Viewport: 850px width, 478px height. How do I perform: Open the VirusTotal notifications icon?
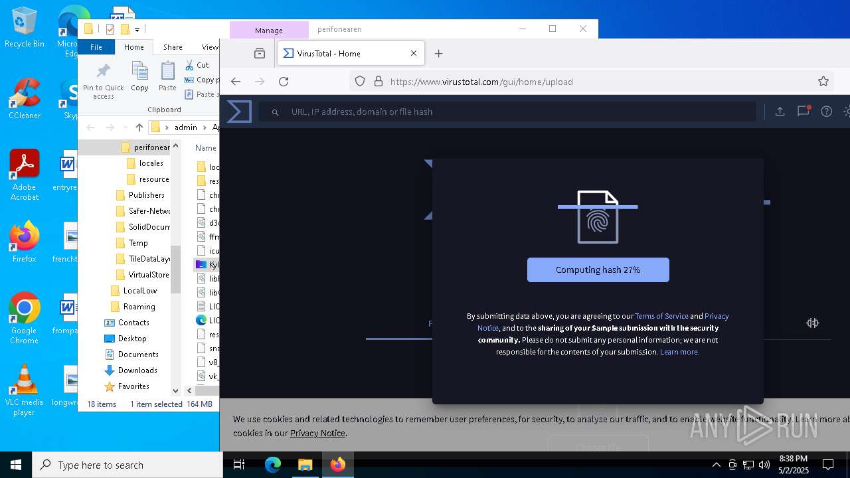pos(804,112)
